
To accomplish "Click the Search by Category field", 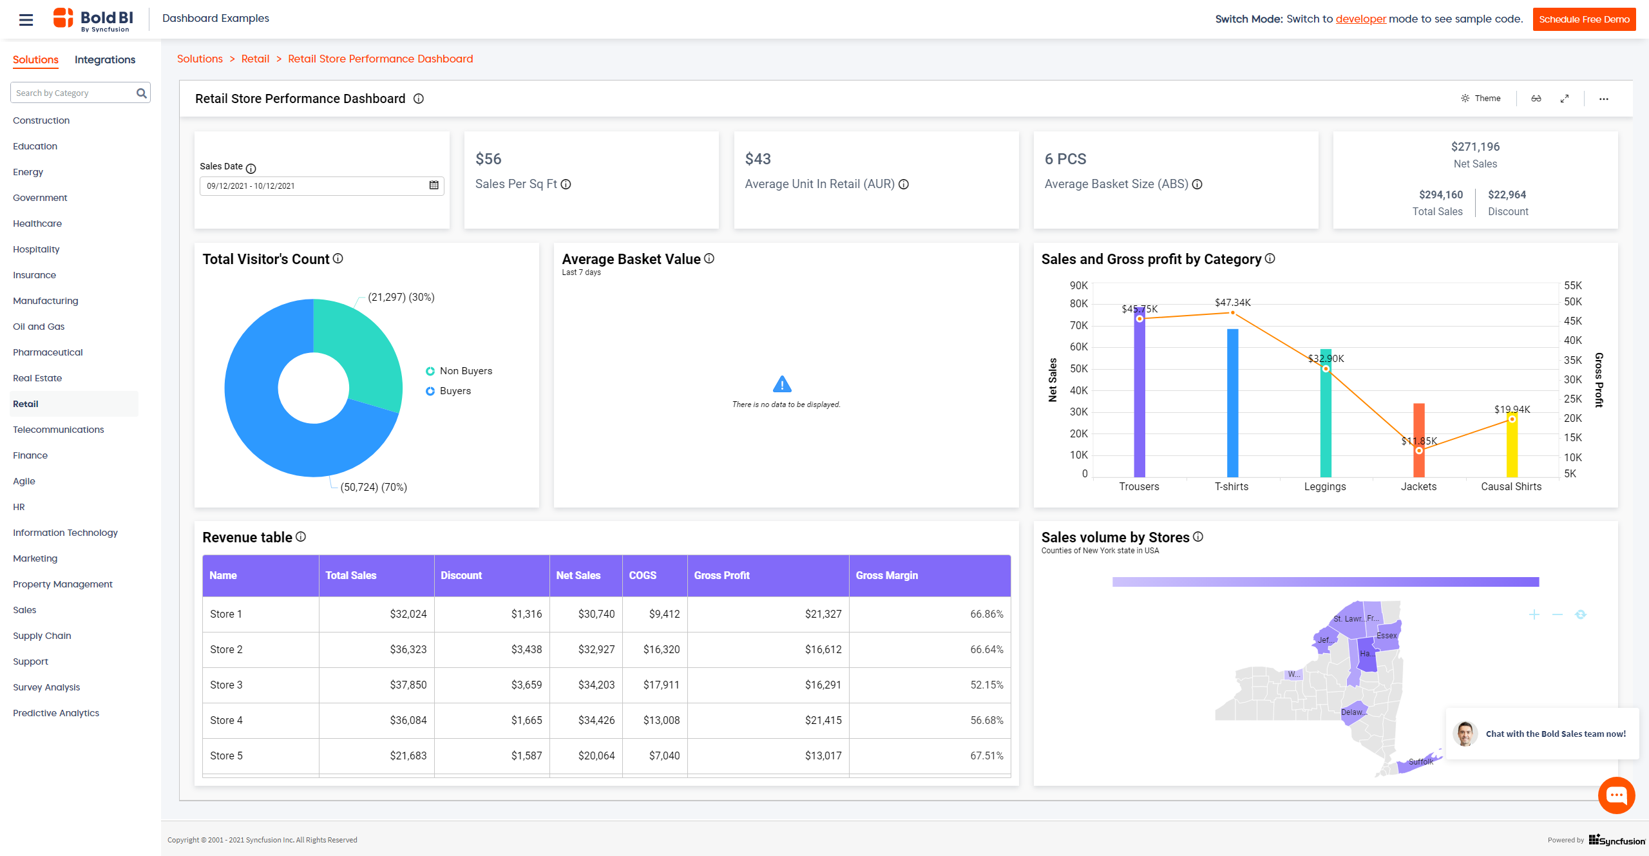I will 71,92.
